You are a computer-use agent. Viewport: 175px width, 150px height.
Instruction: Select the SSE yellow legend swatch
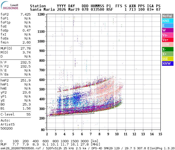tap(167, 59)
